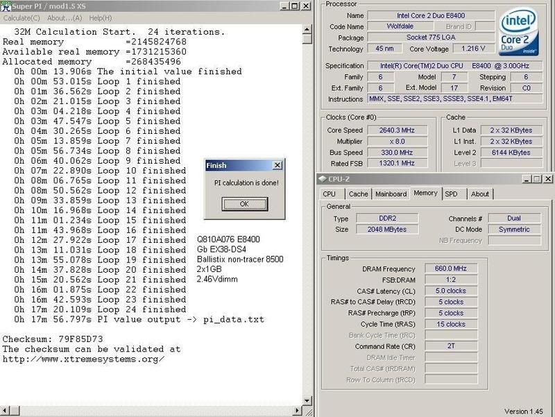Open the Help(H) menu
555x417 pixels.
click(x=100, y=17)
